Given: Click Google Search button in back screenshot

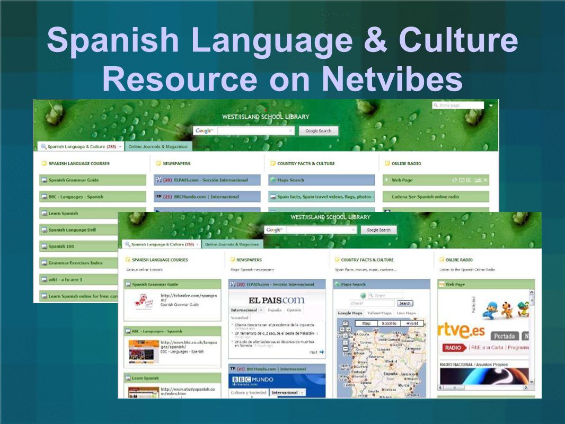Looking at the screenshot, I should 318,131.
